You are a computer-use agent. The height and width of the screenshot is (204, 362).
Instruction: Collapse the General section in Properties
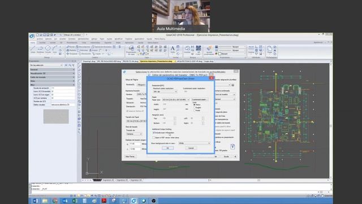[x=53, y=69]
